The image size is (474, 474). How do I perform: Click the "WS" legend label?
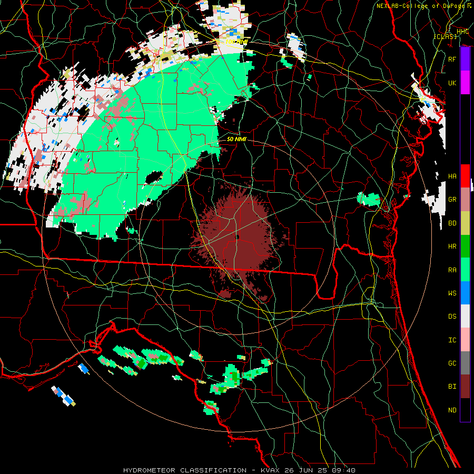click(452, 293)
